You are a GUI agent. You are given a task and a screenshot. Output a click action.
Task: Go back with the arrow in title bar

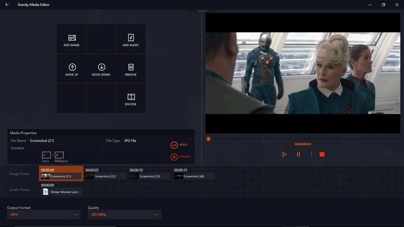coord(7,5)
